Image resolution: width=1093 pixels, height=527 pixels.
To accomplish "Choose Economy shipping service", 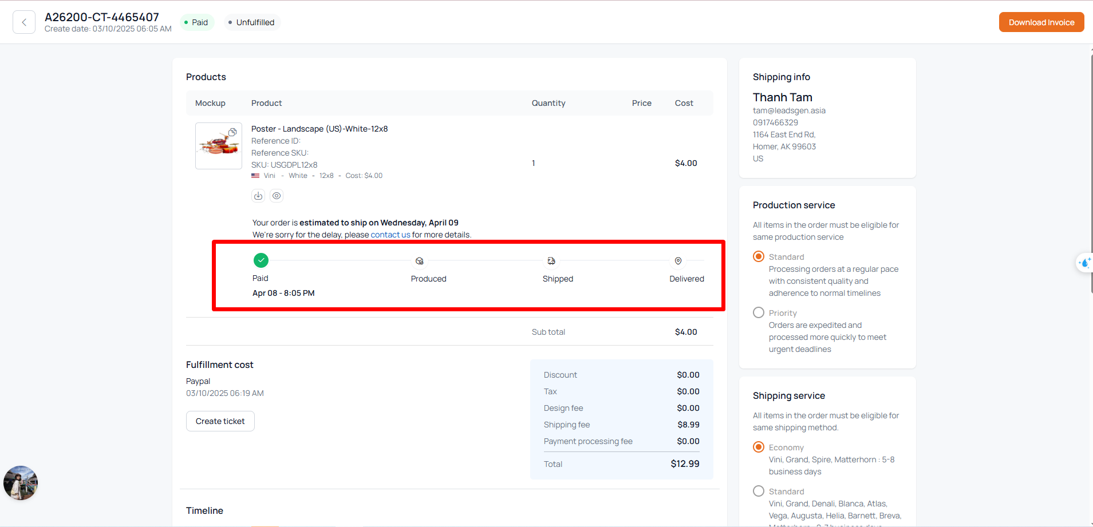I will (759, 447).
